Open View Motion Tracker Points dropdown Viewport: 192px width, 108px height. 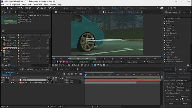133,62
